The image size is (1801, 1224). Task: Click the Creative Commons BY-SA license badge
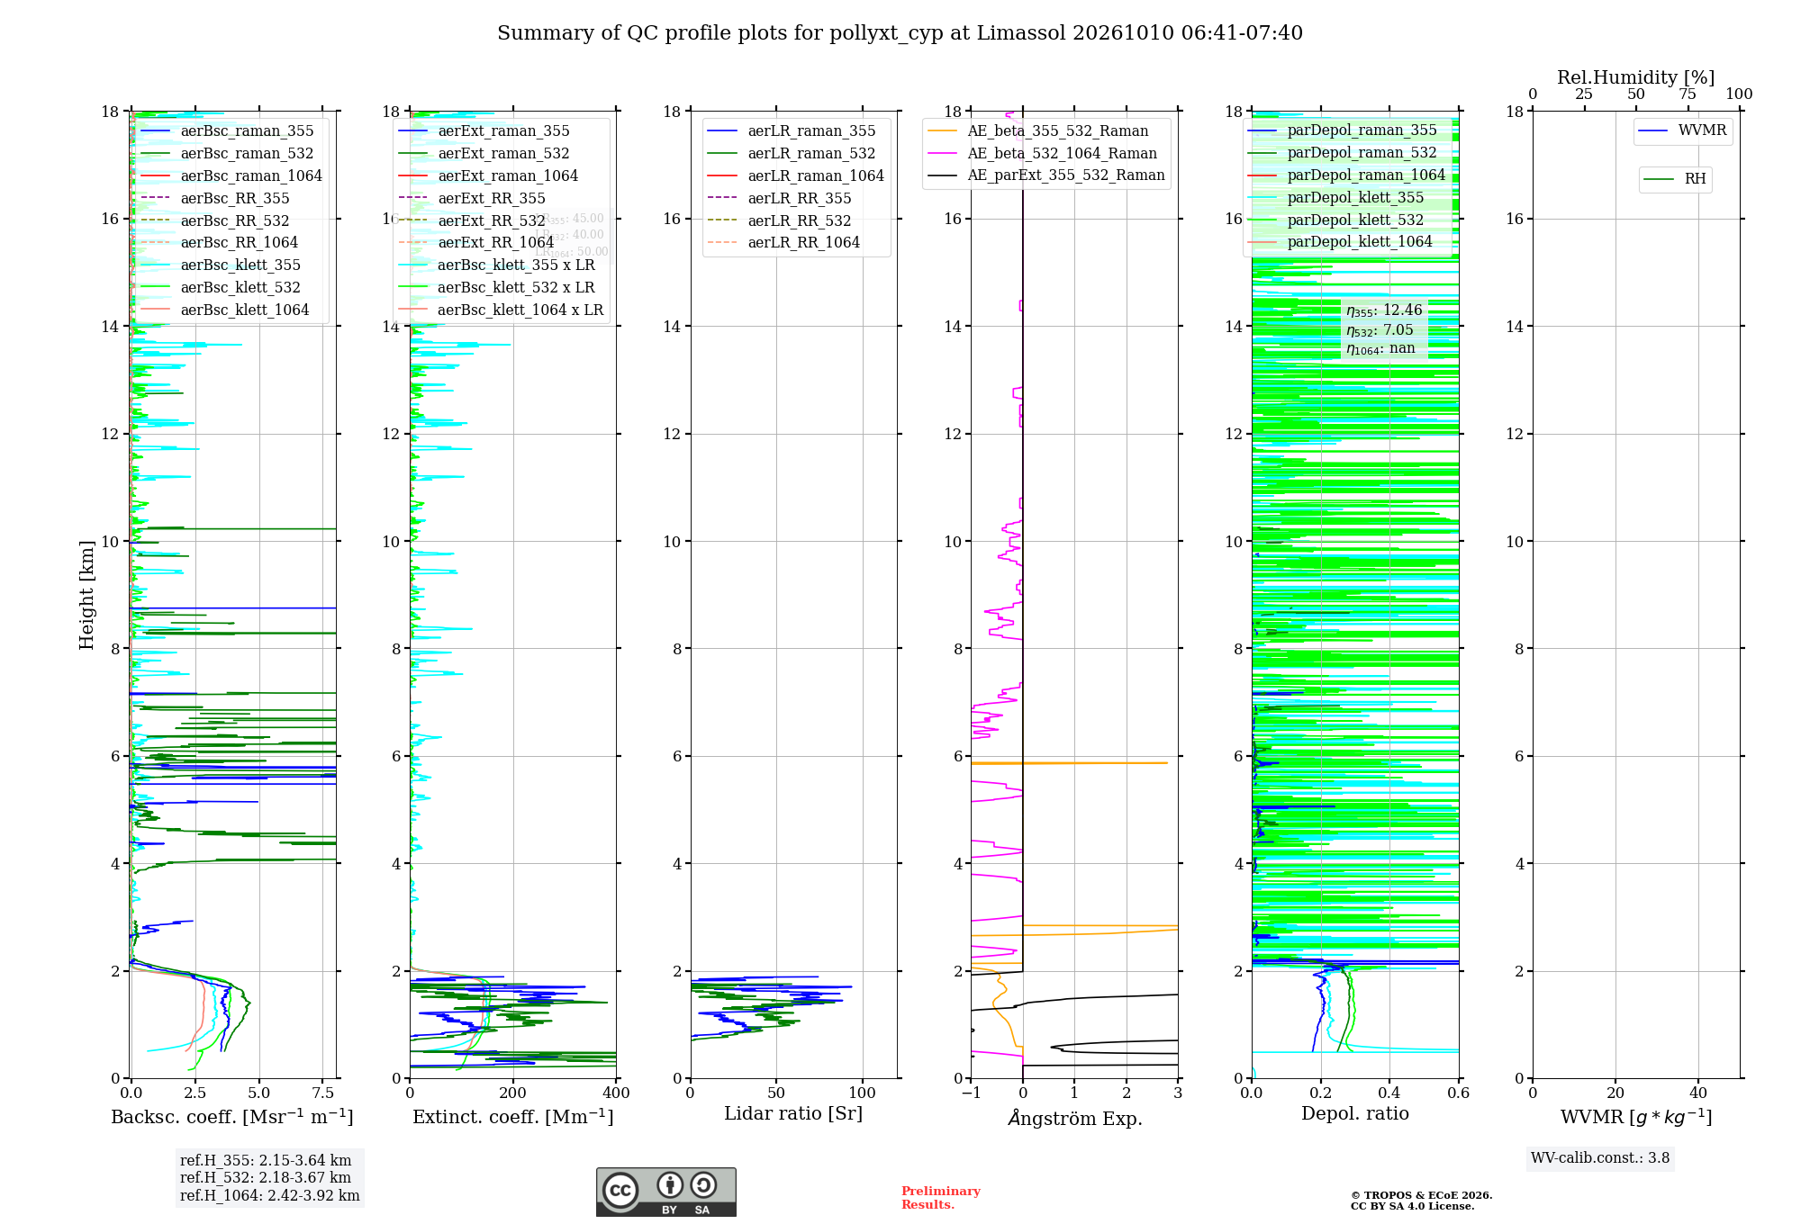tap(665, 1192)
